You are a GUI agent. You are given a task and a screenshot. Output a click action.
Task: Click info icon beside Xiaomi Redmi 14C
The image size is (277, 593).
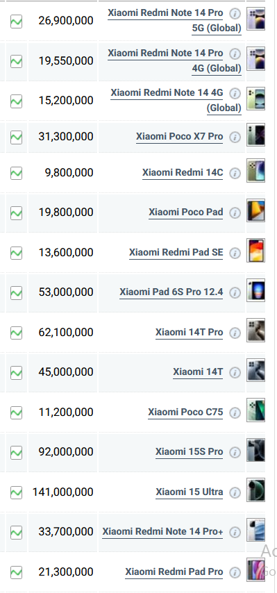pyautogui.click(x=235, y=173)
